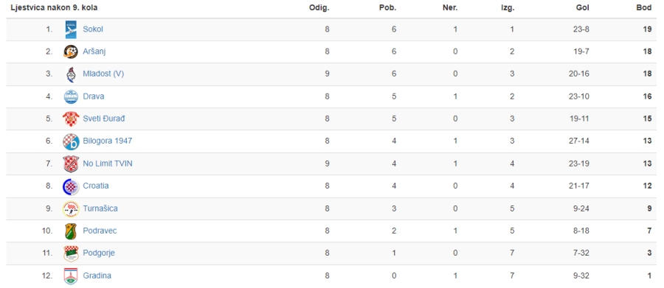Click the Turnašica club logo
Screen dimensions: 664x288
[71, 208]
